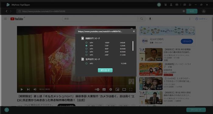This screenshot has height=114, width=213.
Task: Click the blue ad button
Action: 187,41
